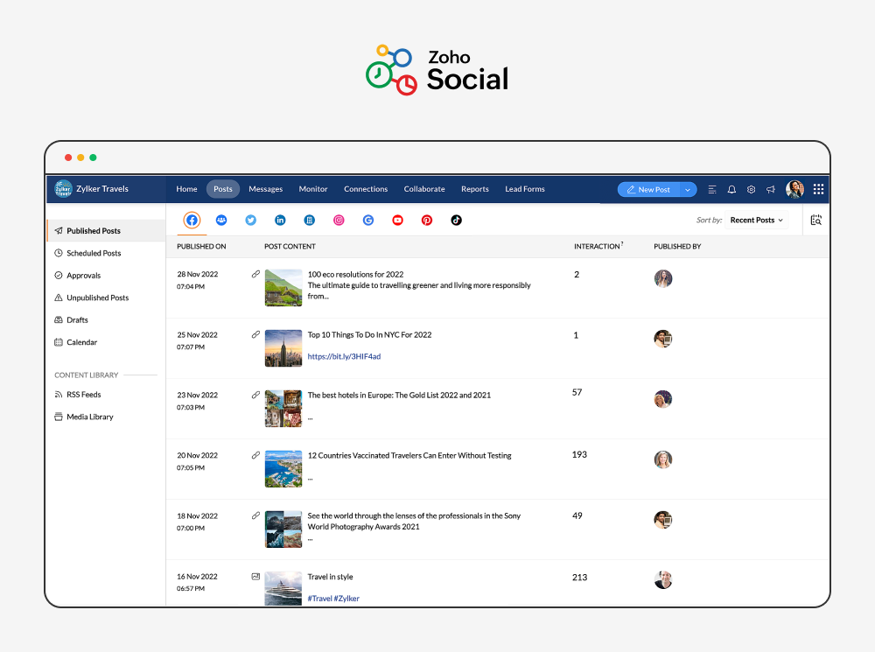Select the Facebook channel icon
The width and height of the screenshot is (875, 652).
pyautogui.click(x=192, y=220)
